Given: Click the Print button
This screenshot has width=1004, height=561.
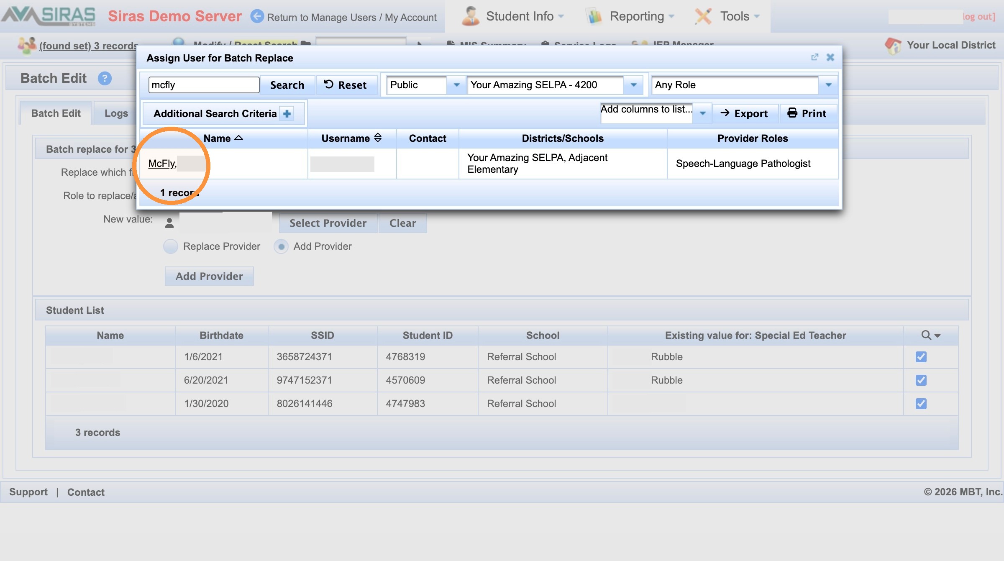Looking at the screenshot, I should pyautogui.click(x=808, y=113).
